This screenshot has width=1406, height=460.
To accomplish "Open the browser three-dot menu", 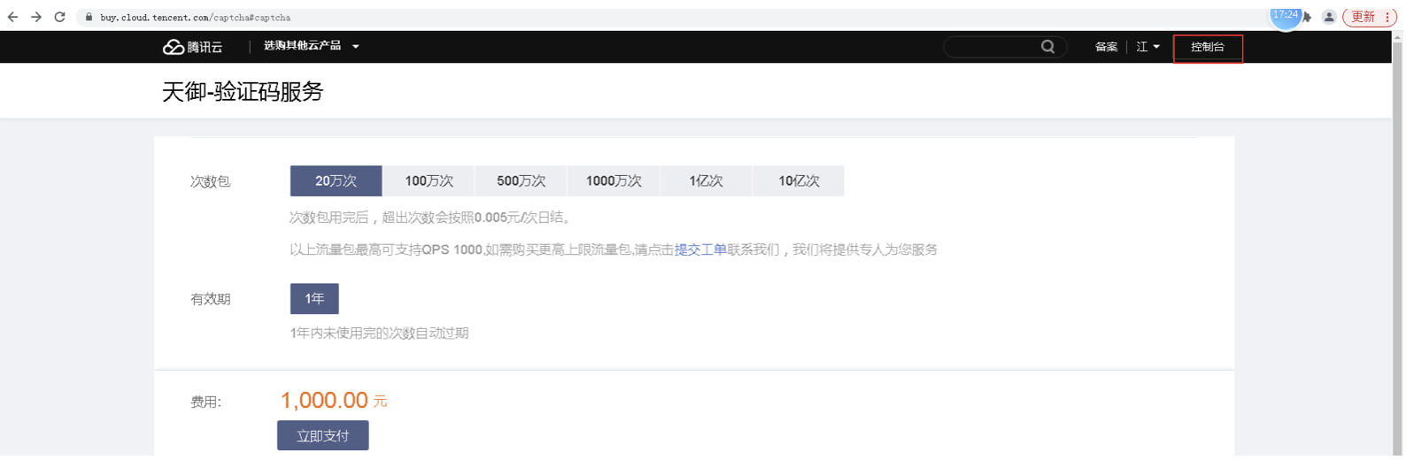I will tap(1387, 17).
